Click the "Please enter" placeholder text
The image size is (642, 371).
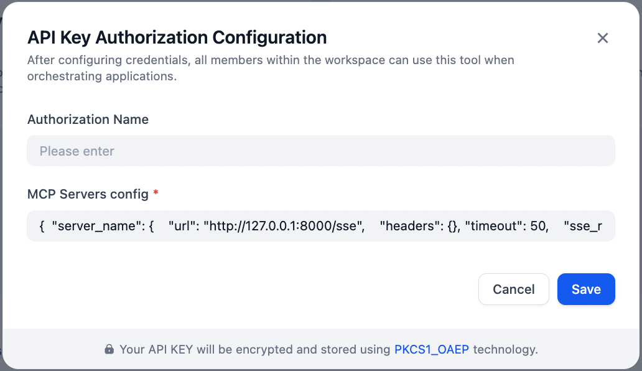click(x=77, y=151)
